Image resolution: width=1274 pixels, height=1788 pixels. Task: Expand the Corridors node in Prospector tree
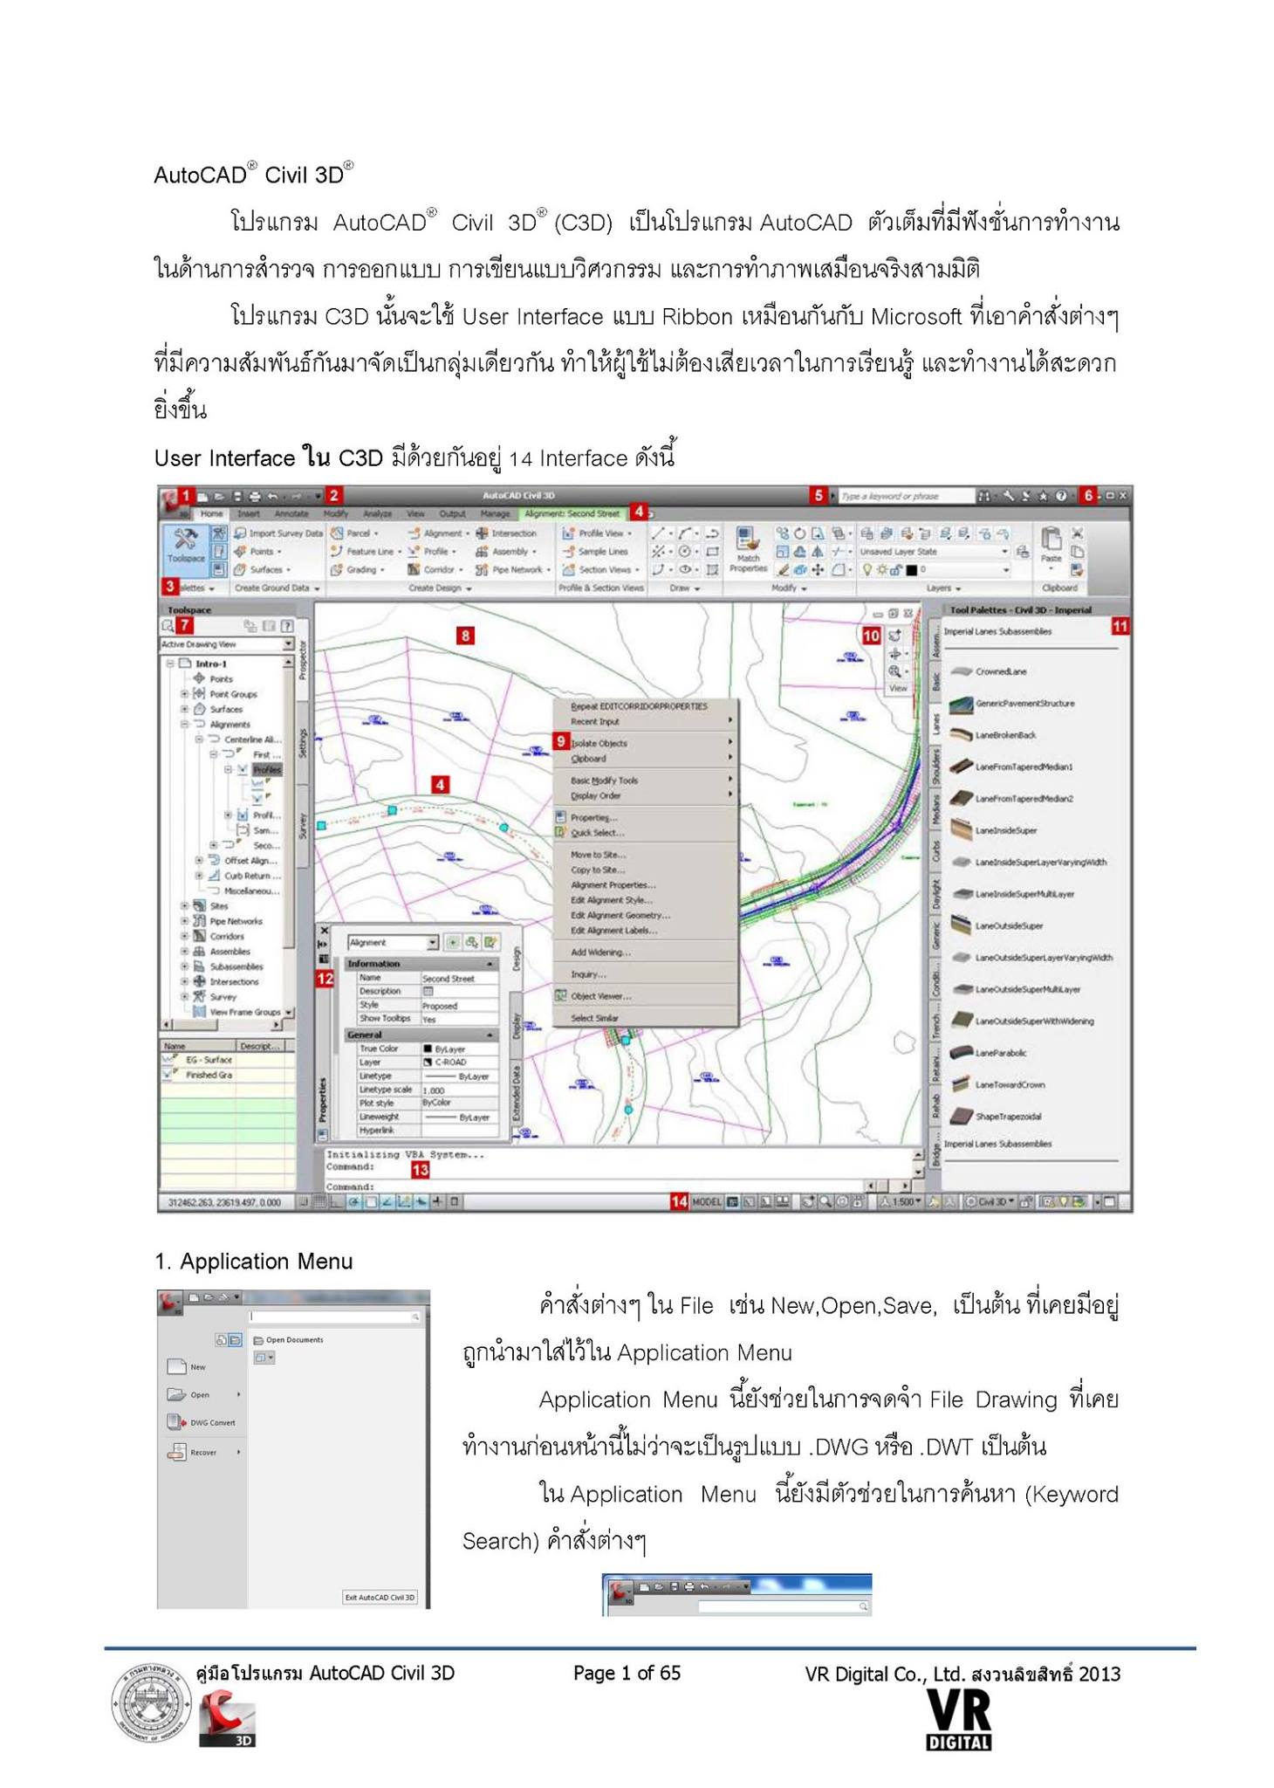185,936
